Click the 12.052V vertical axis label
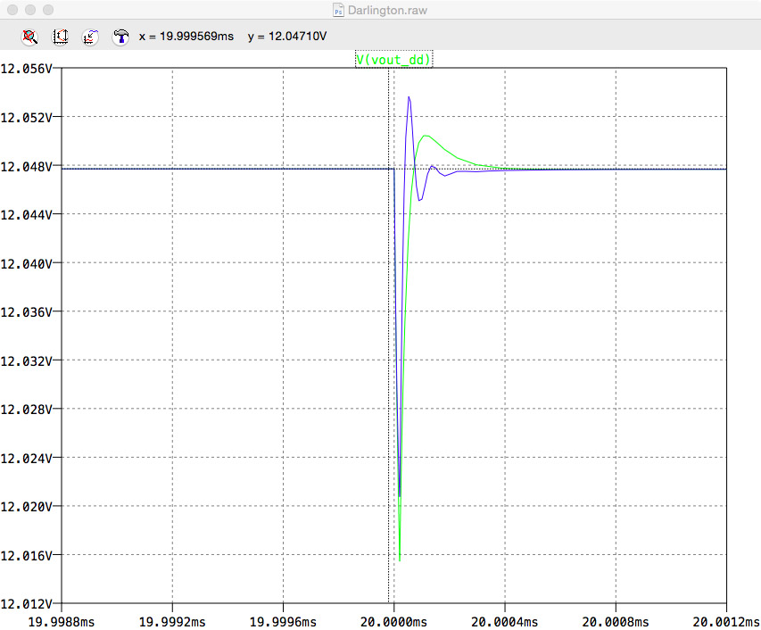 coord(26,118)
